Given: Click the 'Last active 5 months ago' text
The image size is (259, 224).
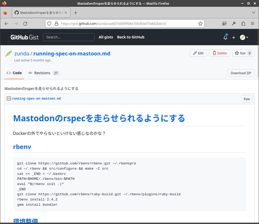Looking at the screenshot, I should 33,60.
